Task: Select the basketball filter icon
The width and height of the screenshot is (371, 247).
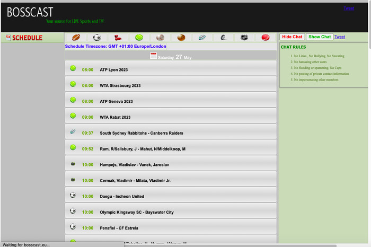Action: pyautogui.click(x=181, y=38)
